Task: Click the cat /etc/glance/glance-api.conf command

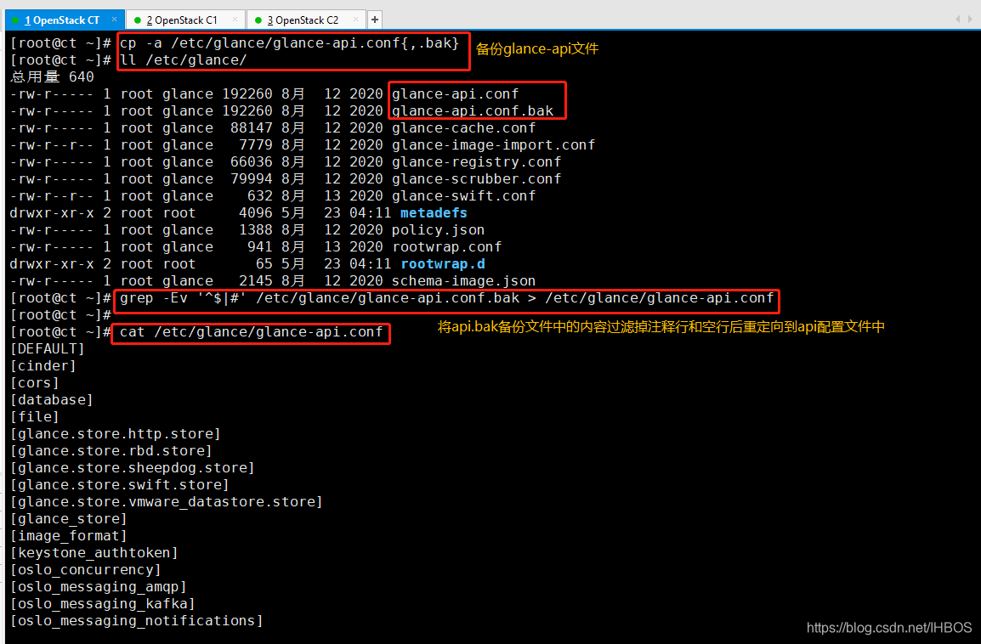Action: coord(252,331)
